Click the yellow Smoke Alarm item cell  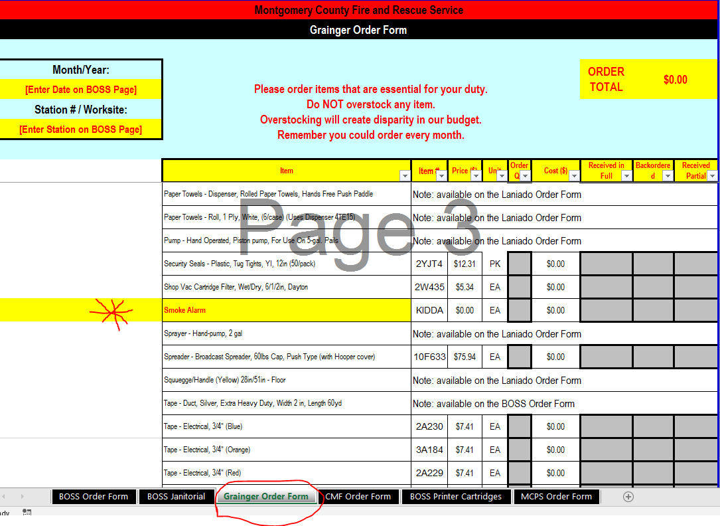[286, 310]
